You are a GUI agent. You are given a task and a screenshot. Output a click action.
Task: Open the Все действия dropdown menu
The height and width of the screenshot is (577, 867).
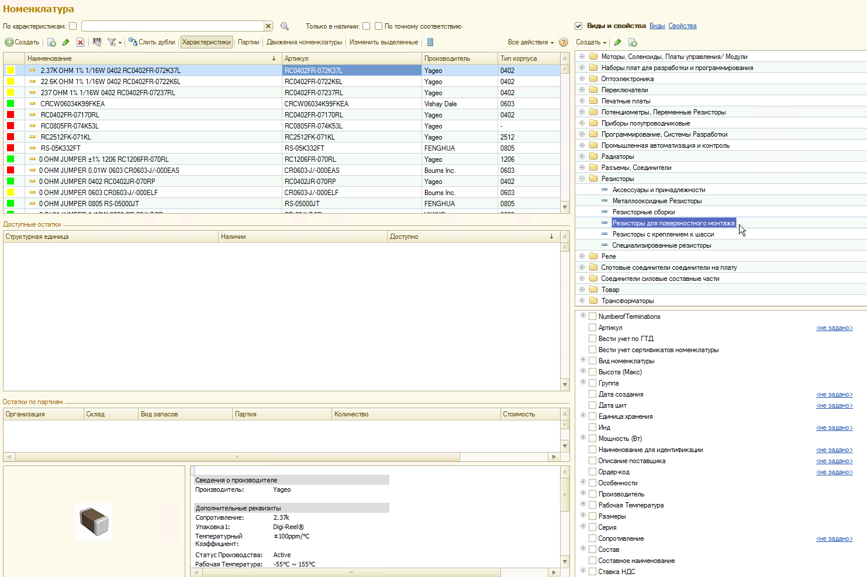[x=530, y=42]
